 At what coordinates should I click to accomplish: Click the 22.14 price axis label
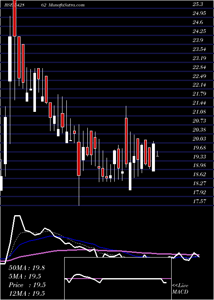pos(199,85)
